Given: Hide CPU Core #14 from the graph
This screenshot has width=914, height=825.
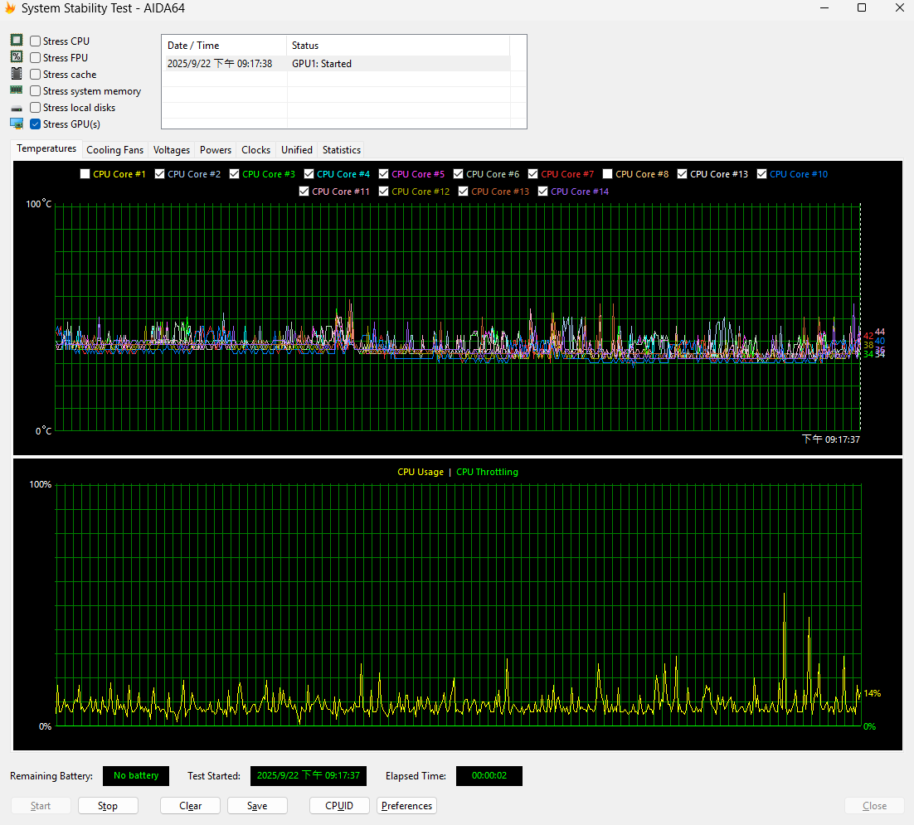Looking at the screenshot, I should click(543, 192).
